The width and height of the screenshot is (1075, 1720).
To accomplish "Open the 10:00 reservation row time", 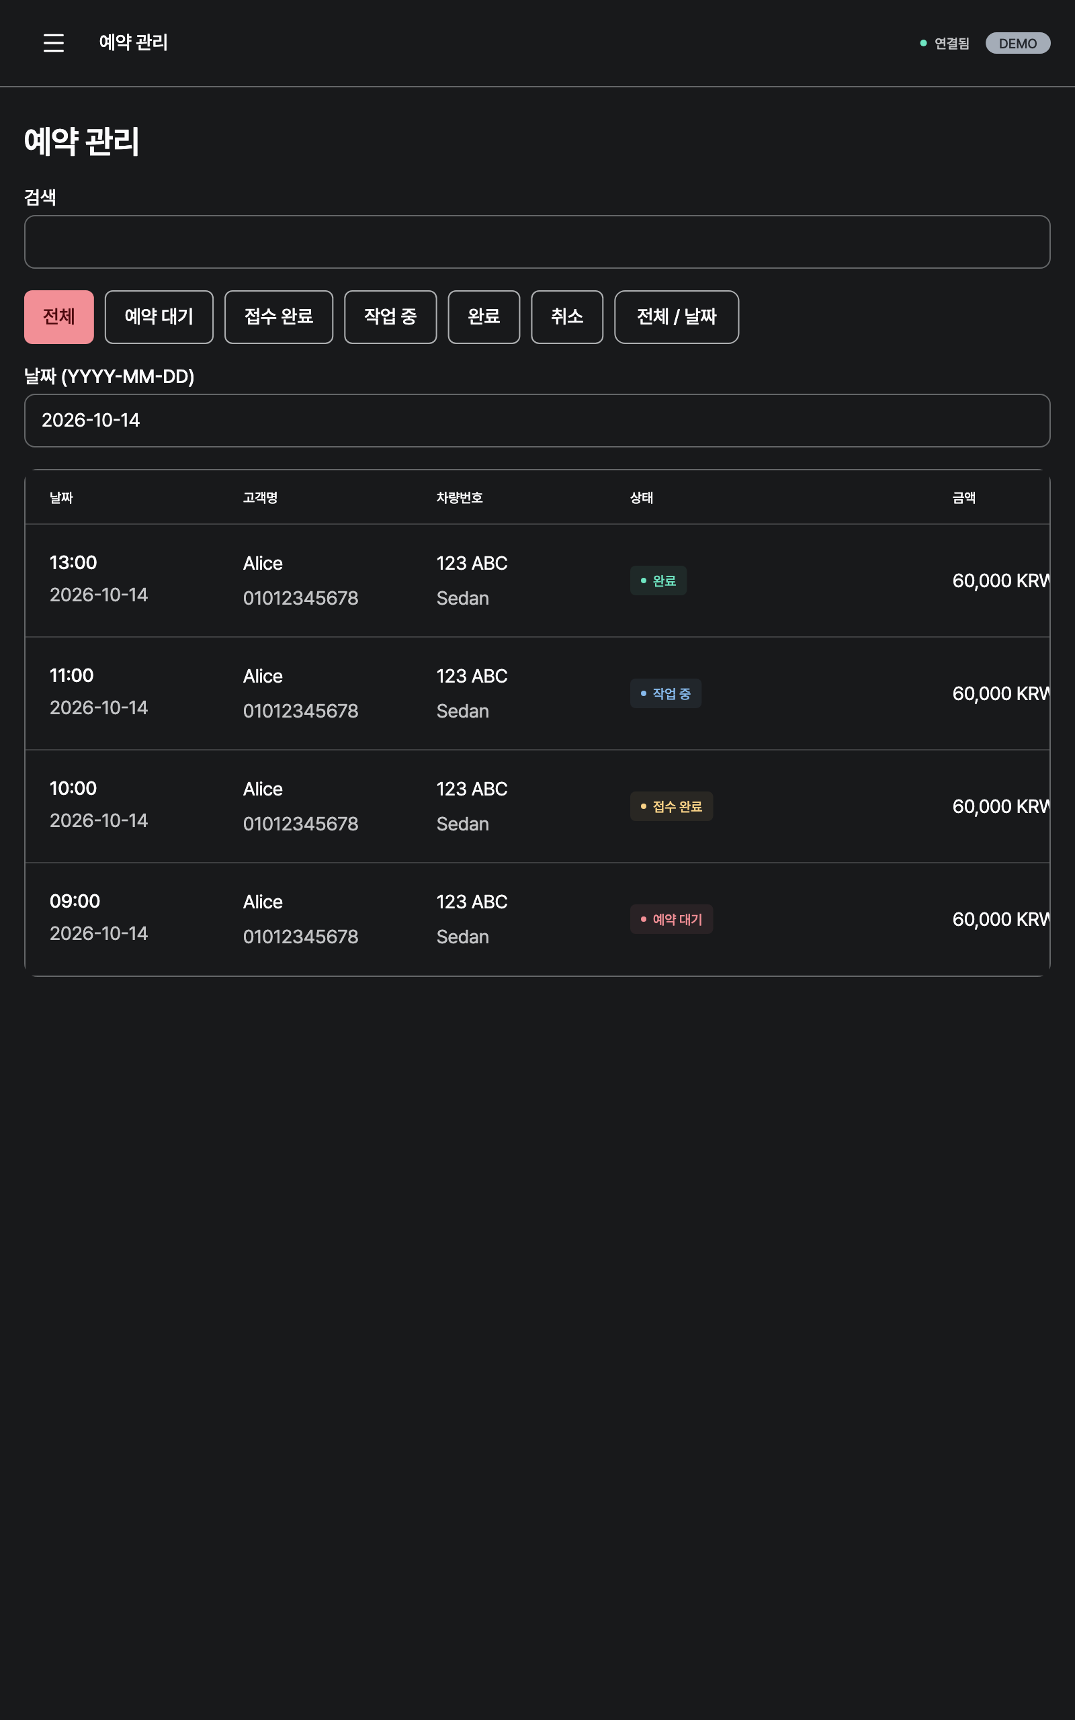I will (73, 789).
